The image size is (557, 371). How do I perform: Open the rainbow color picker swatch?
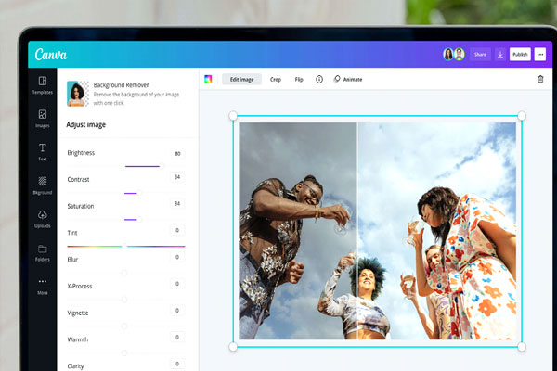[x=208, y=80]
